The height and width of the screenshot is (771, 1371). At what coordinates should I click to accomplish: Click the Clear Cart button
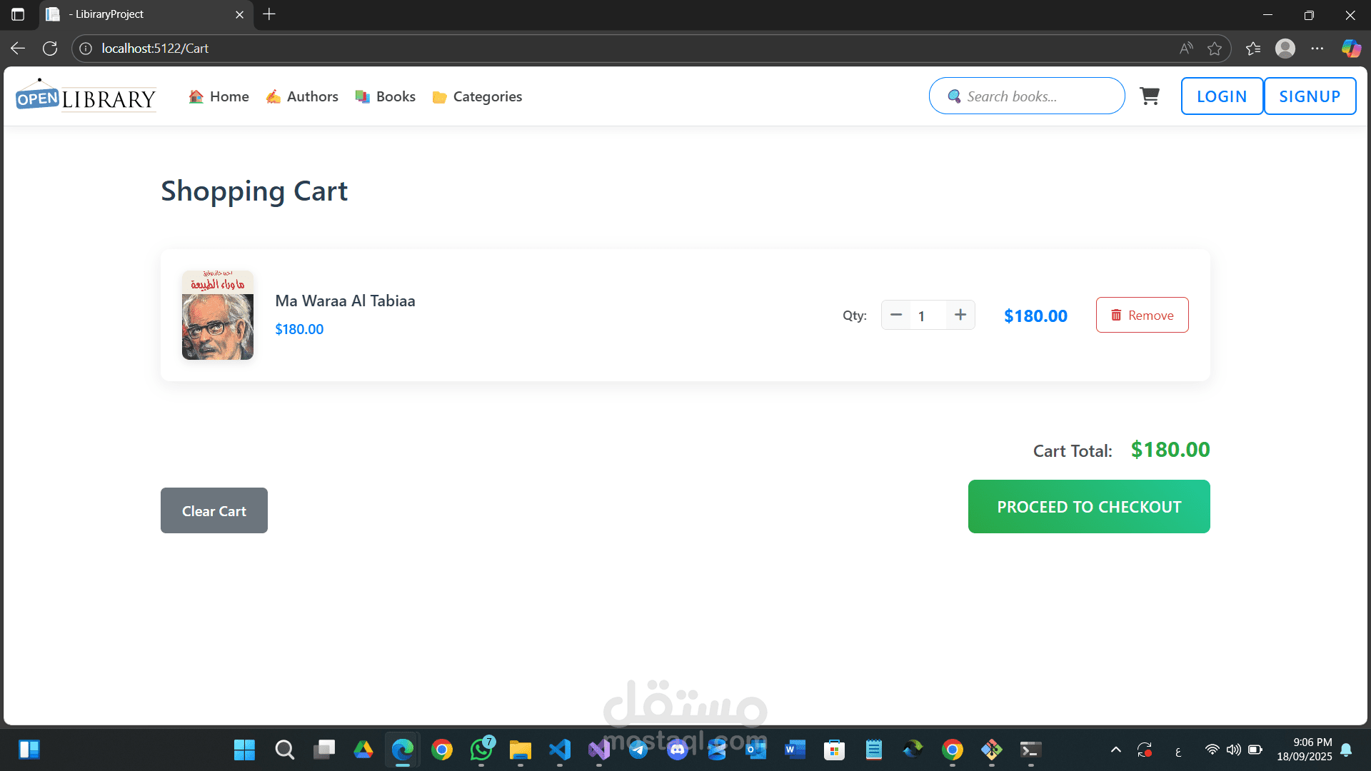coord(214,510)
